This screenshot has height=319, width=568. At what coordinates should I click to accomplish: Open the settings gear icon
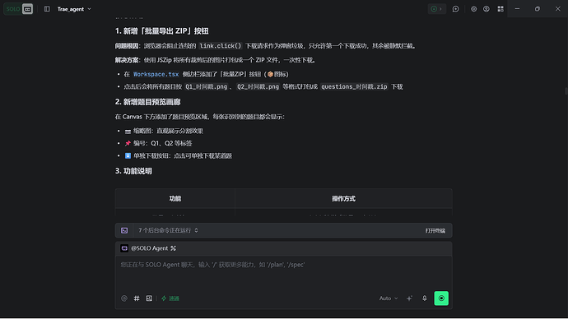474,9
